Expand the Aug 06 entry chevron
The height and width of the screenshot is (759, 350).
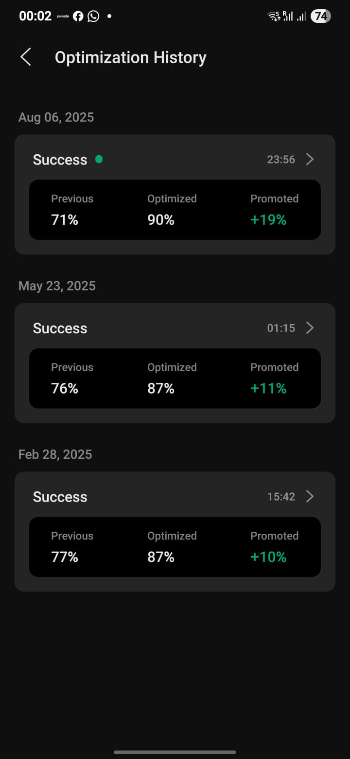[310, 159]
